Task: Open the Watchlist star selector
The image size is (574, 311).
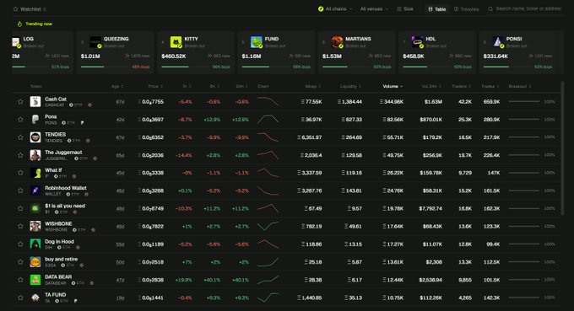Action: pyautogui.click(x=30, y=9)
